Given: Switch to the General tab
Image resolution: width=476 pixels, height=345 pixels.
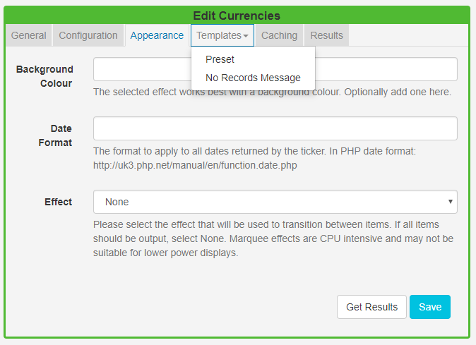Looking at the screenshot, I should 29,35.
